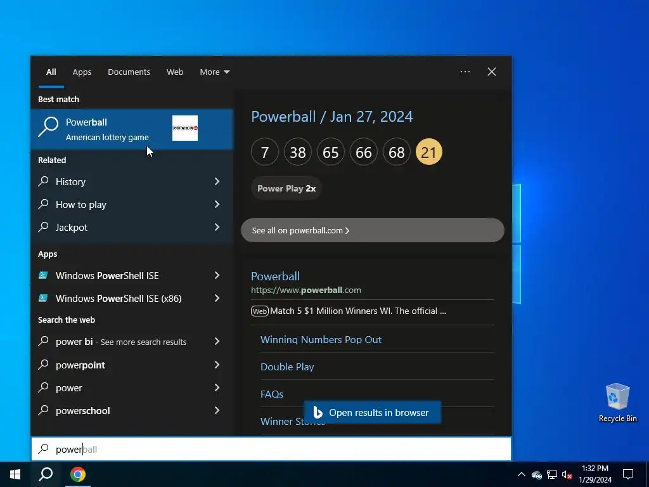Click the https://www.powerball.com URL

pos(306,290)
